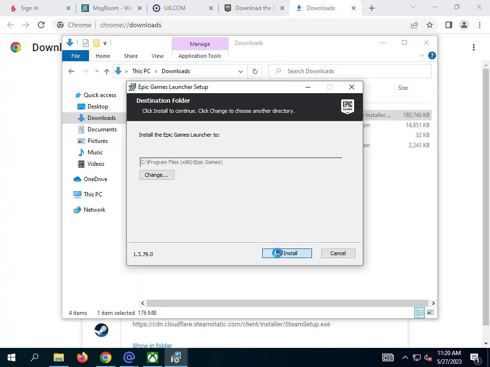Switch to large icons view layout
The height and width of the screenshot is (367, 490).
430,313
